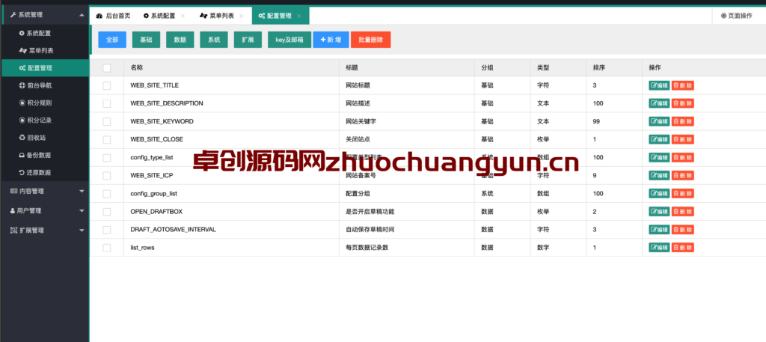Filter by key及邮箱 group
Image resolution: width=766 pixels, height=342 pixels.
pos(289,40)
